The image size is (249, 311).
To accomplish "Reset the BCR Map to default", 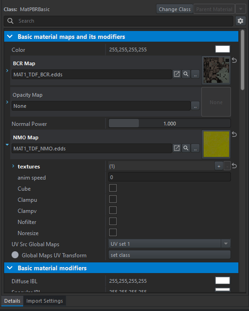I will pyautogui.click(x=234, y=60).
